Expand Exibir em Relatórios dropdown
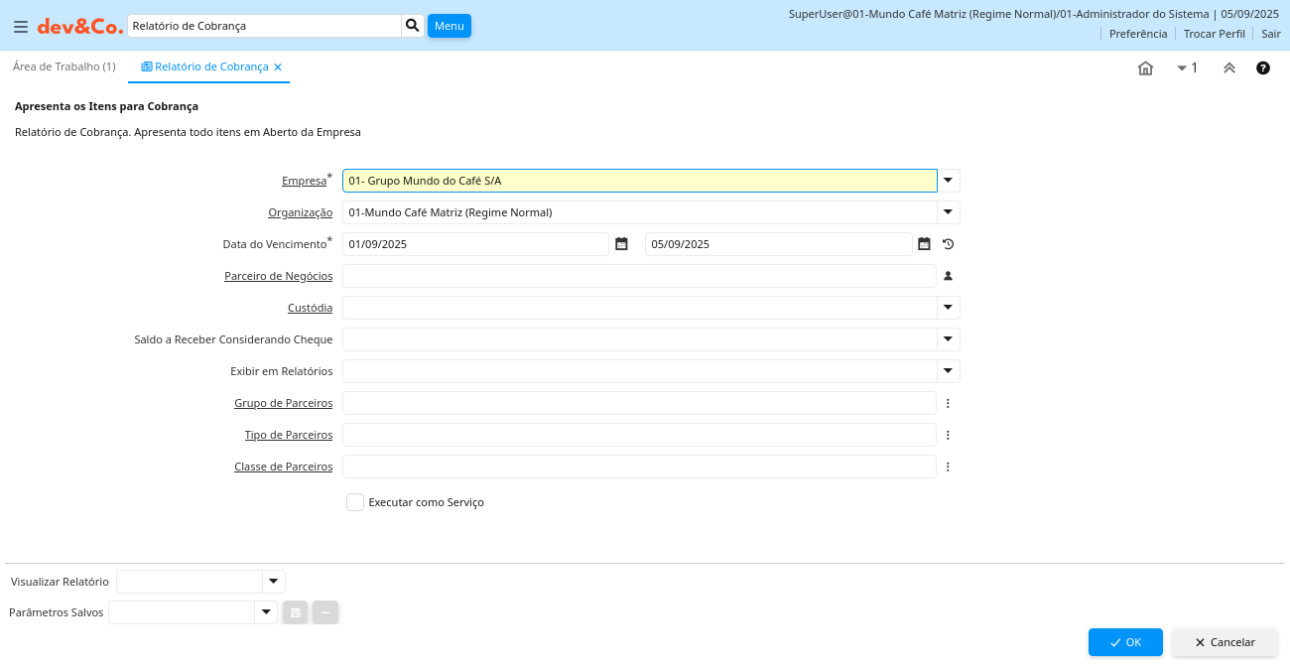The height and width of the screenshot is (669, 1290). 949,371
